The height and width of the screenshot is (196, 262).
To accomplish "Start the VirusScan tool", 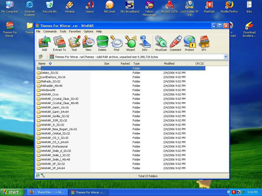I will (161, 43).
